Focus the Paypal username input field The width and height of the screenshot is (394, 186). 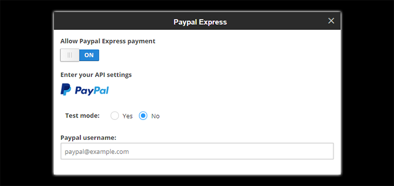(x=197, y=151)
